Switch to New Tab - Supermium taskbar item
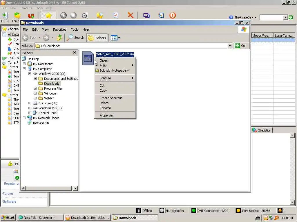This screenshot has height=222, width=297. coord(40,218)
